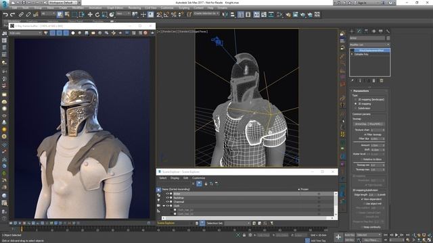Click the Mirror tool icon
The image size is (433, 243).
coord(225,14)
